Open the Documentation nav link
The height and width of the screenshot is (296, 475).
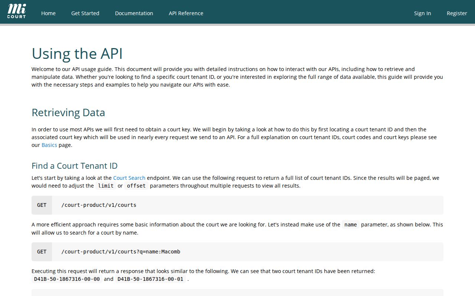(x=134, y=13)
